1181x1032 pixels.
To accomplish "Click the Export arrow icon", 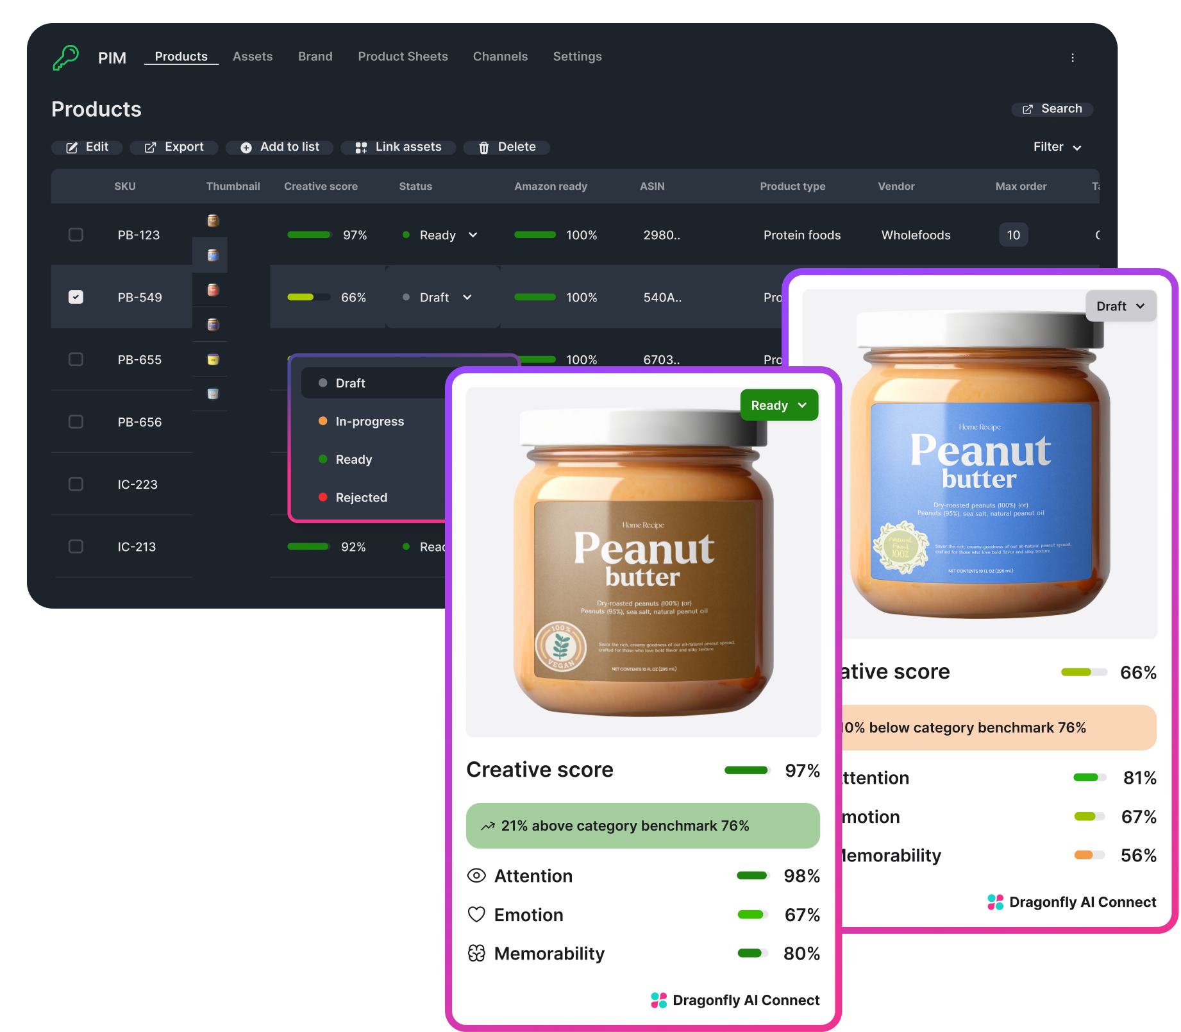I will 150,148.
